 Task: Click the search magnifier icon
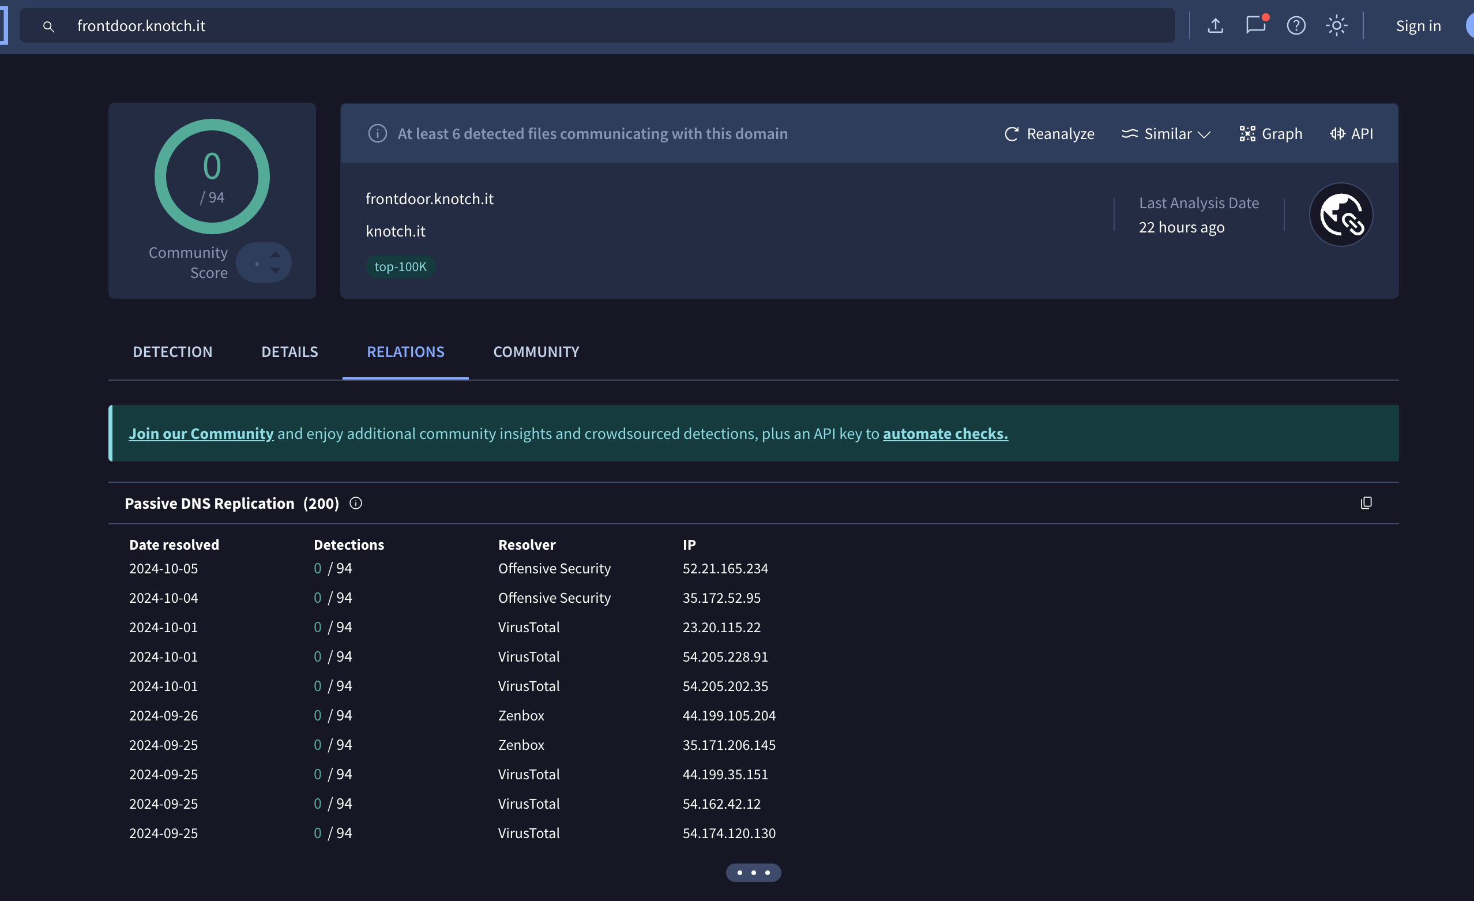[48, 27]
